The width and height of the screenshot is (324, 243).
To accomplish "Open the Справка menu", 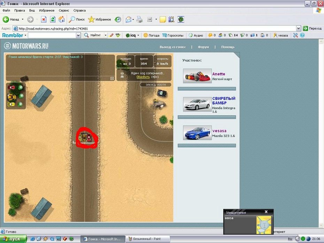I will pos(79,10).
